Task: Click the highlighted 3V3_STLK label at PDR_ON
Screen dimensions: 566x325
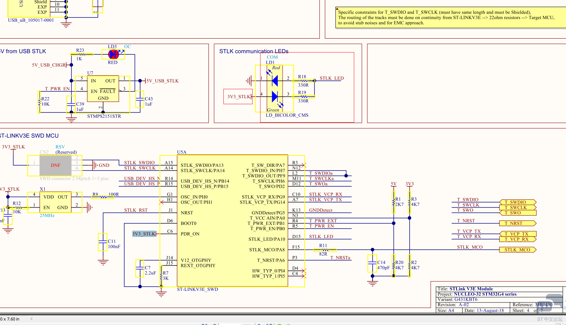Action: tap(144, 234)
